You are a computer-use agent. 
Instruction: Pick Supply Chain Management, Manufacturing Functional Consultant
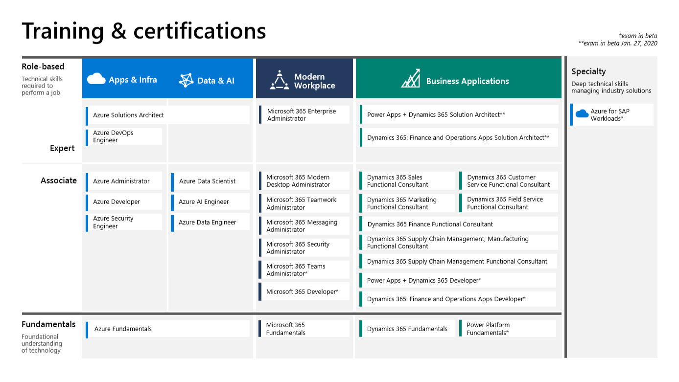pos(459,243)
